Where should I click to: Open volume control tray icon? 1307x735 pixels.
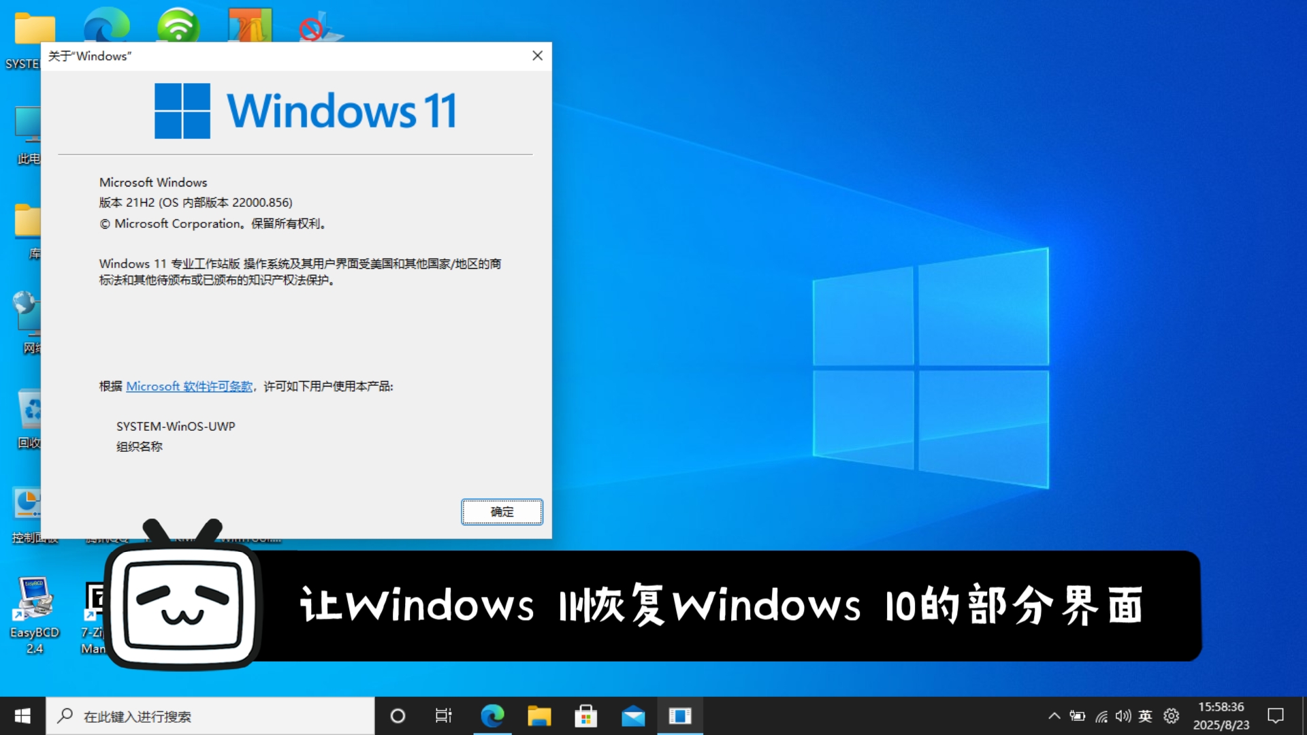[x=1123, y=716]
